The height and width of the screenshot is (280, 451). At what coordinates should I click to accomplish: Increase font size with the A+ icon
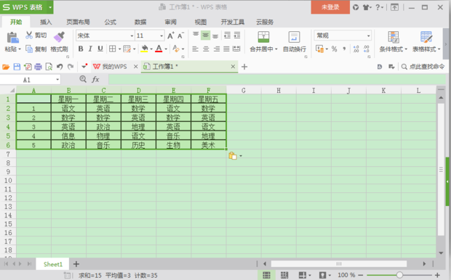[x=170, y=36]
